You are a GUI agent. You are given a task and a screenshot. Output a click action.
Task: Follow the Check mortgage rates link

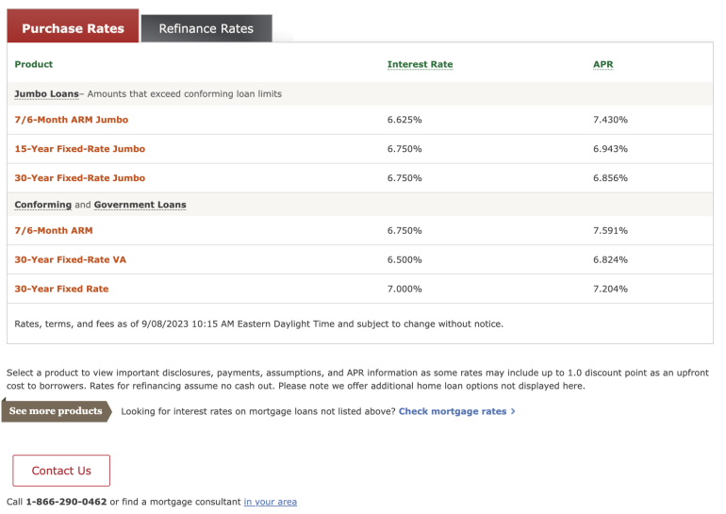[452, 411]
